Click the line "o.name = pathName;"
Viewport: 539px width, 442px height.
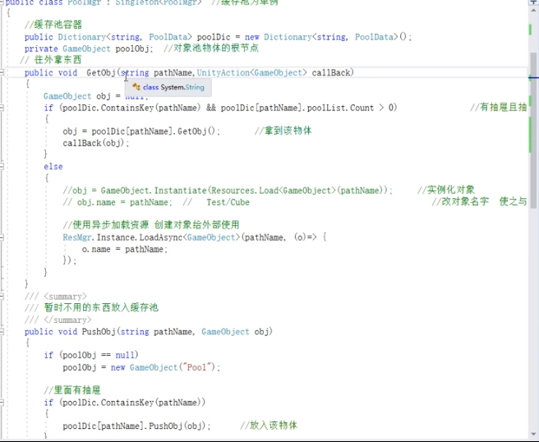(x=125, y=249)
